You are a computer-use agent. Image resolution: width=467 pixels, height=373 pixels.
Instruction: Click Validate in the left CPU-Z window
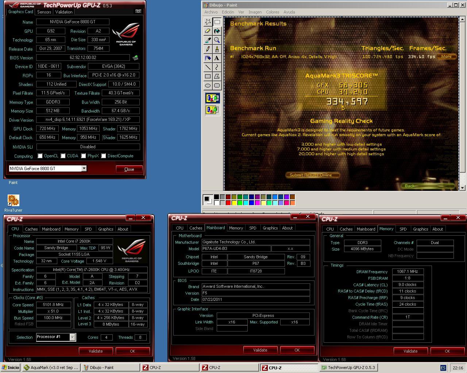pos(96,351)
